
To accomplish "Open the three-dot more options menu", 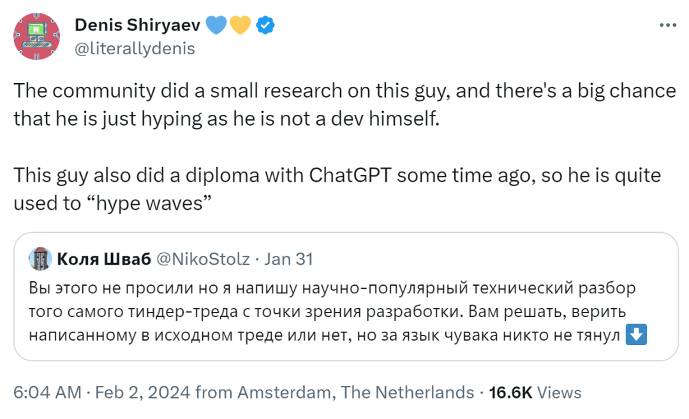I will tap(667, 25).
